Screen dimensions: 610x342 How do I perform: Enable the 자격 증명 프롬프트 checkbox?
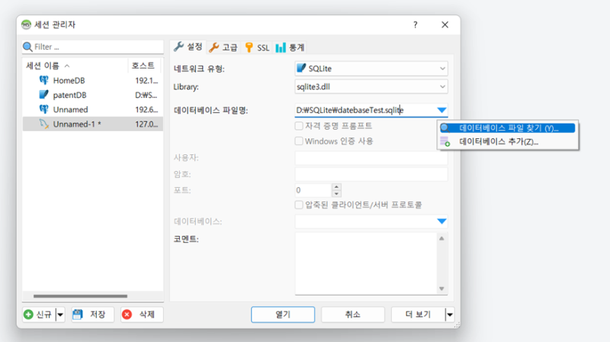tap(299, 126)
